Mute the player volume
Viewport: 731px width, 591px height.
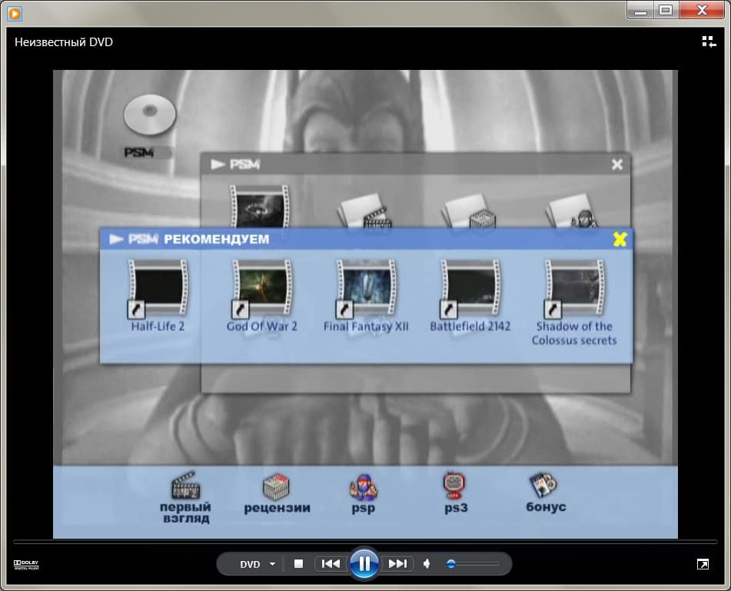[x=427, y=564]
